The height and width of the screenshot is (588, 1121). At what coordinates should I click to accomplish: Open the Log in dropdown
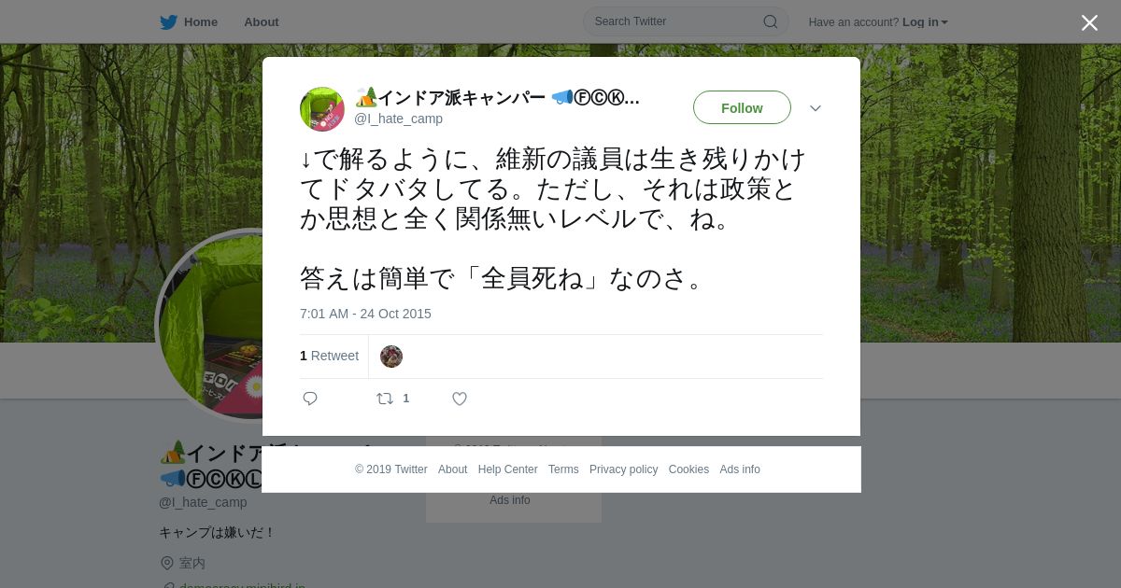click(x=925, y=22)
